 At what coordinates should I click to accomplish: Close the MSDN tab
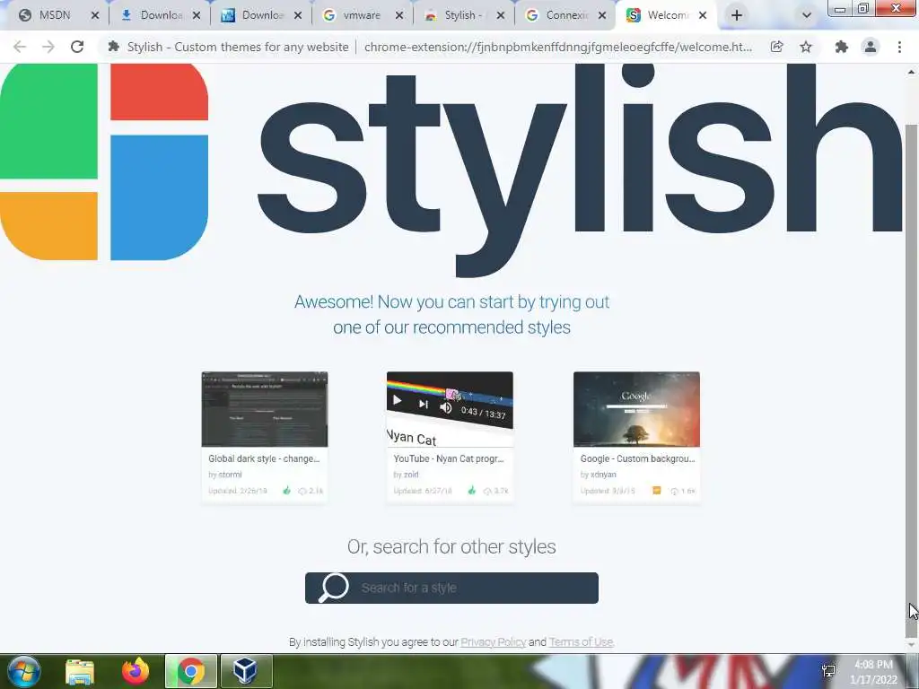tap(95, 15)
